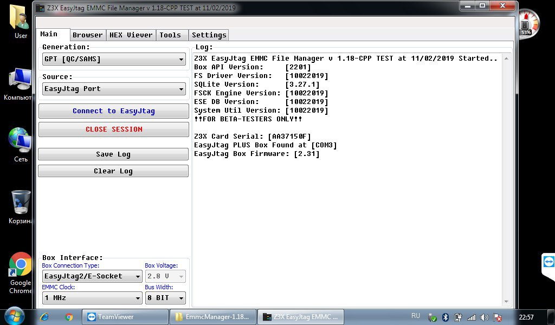The width and height of the screenshot is (555, 325).
Task: Click the CPU meter desktop gadget
Action: [528, 24]
